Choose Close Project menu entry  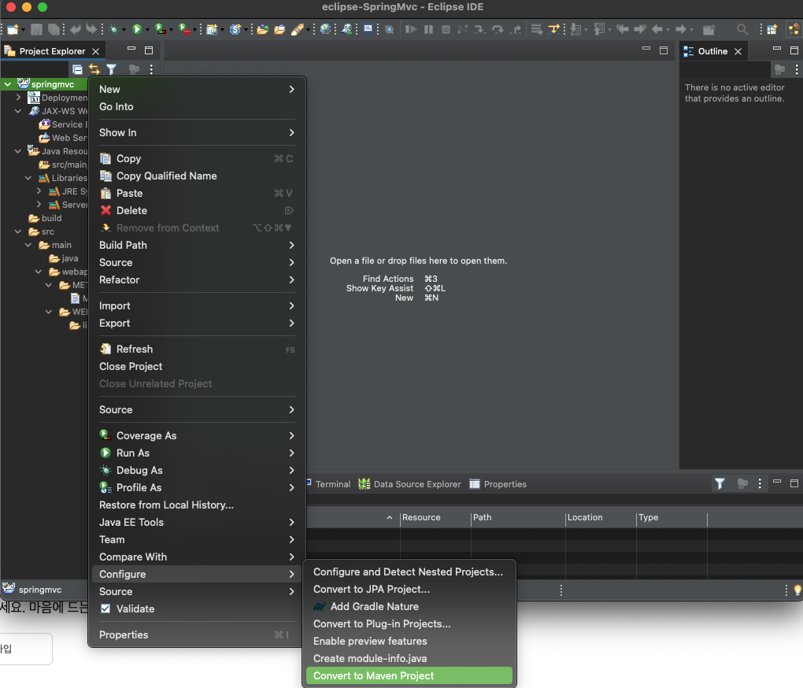point(197,367)
